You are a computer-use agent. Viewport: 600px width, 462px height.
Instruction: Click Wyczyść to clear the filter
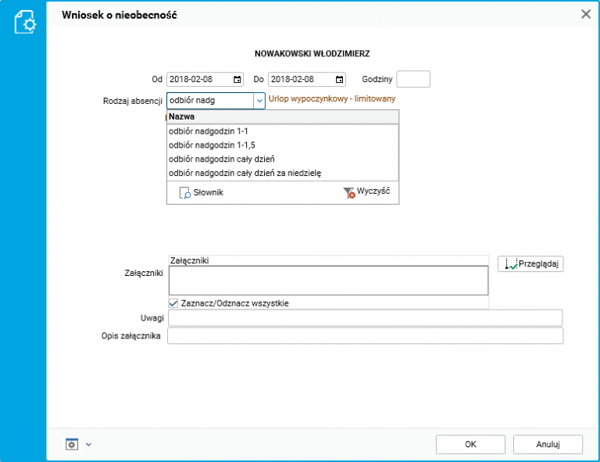[366, 192]
